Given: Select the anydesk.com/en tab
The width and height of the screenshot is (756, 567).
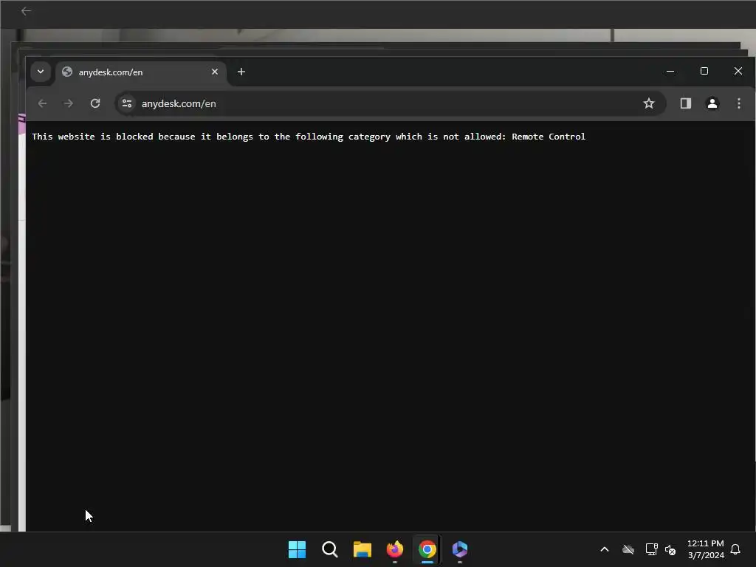Looking at the screenshot, I should (141, 72).
